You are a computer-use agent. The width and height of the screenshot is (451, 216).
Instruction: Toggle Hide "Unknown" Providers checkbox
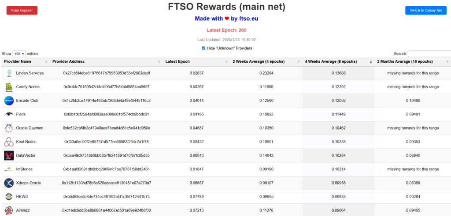pos(203,48)
